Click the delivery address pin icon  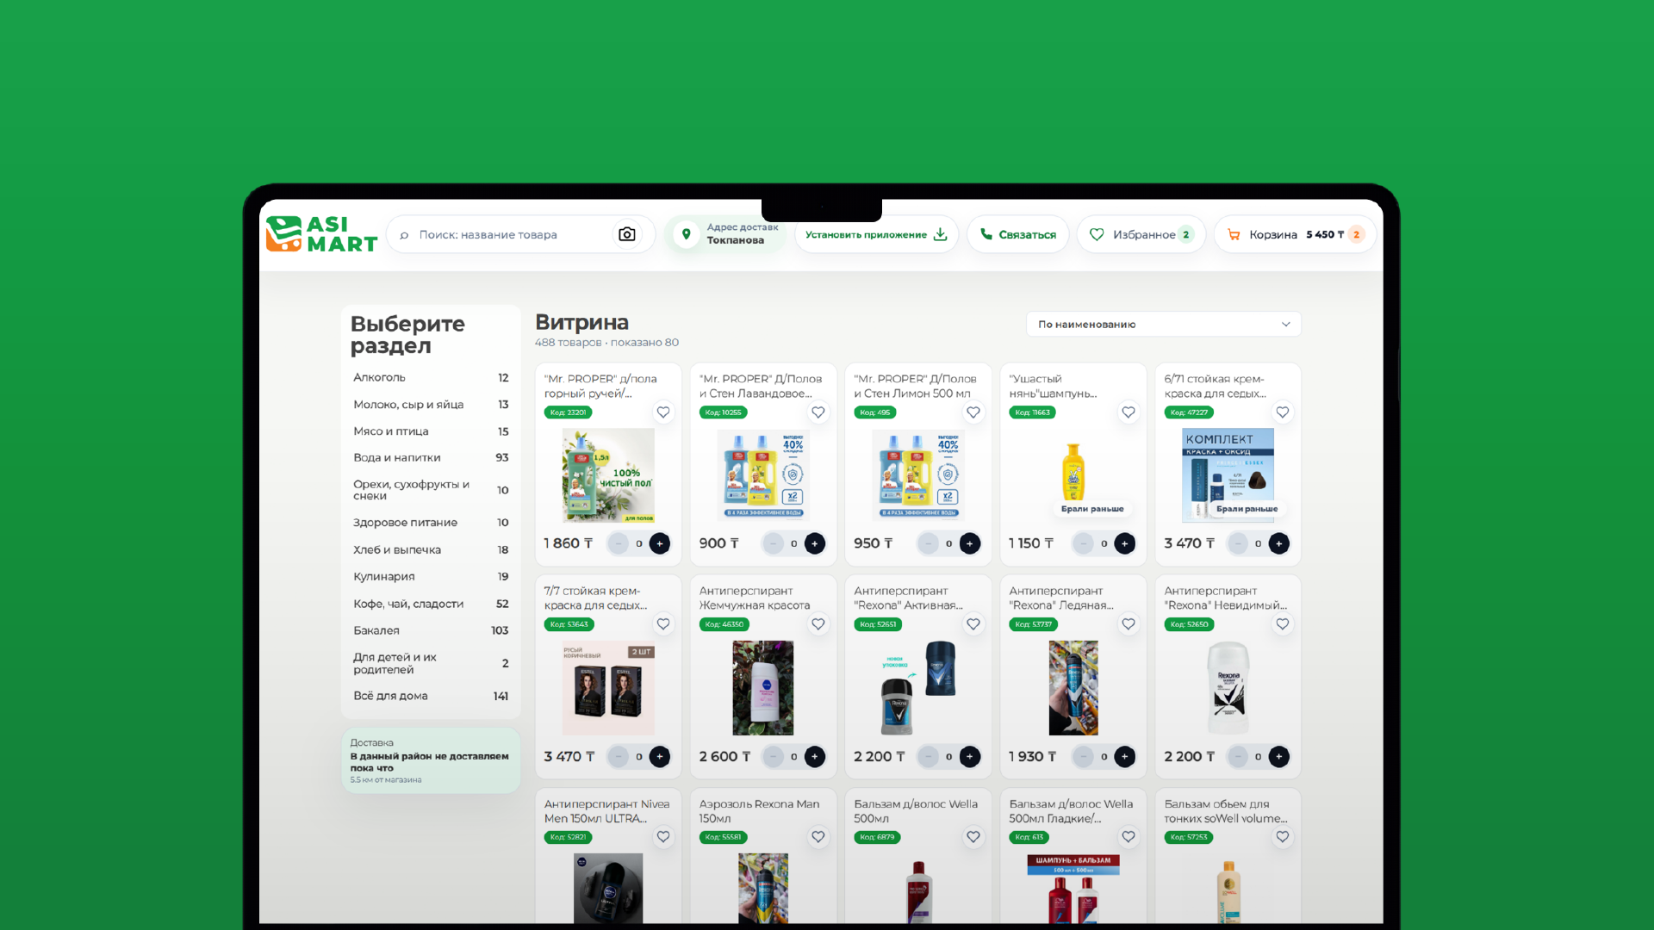[x=686, y=234]
